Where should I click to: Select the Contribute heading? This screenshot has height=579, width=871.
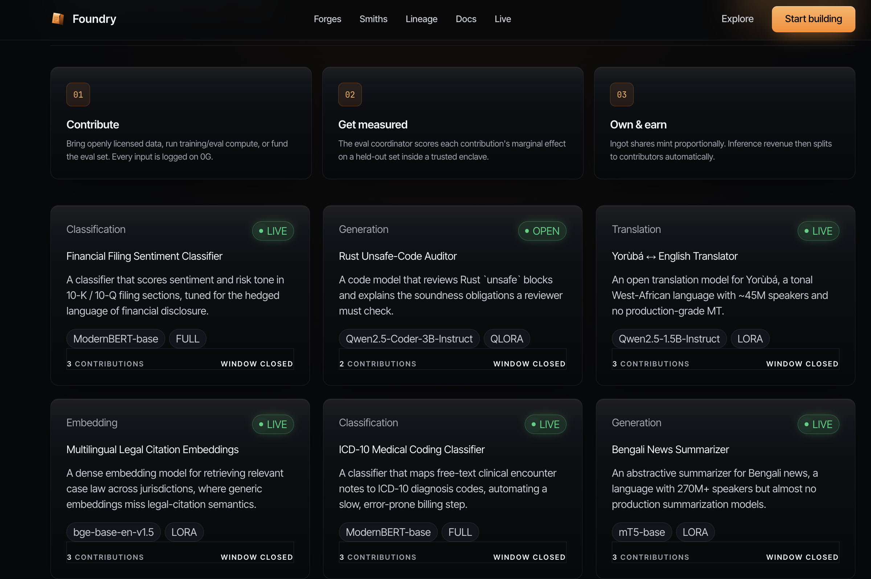click(x=92, y=125)
